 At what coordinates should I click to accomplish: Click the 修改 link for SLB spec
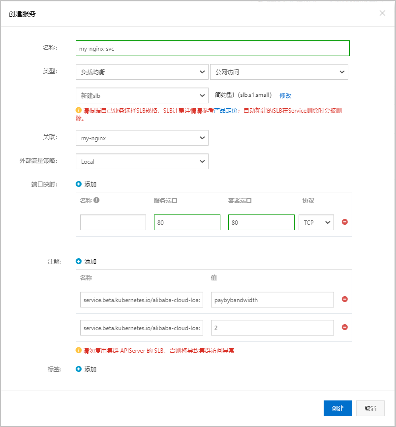[285, 95]
